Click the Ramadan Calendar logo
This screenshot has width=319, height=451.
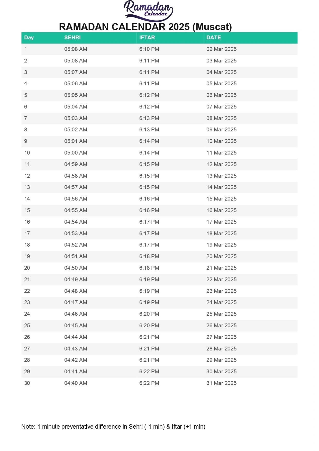coord(148,11)
